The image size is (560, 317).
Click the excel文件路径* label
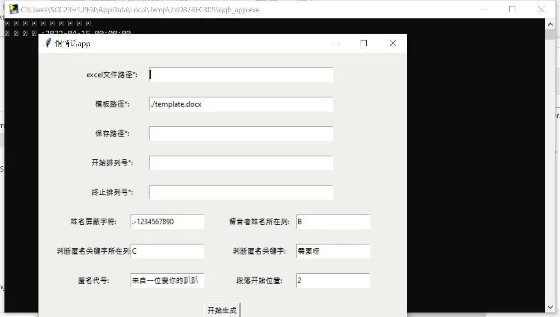(x=112, y=75)
